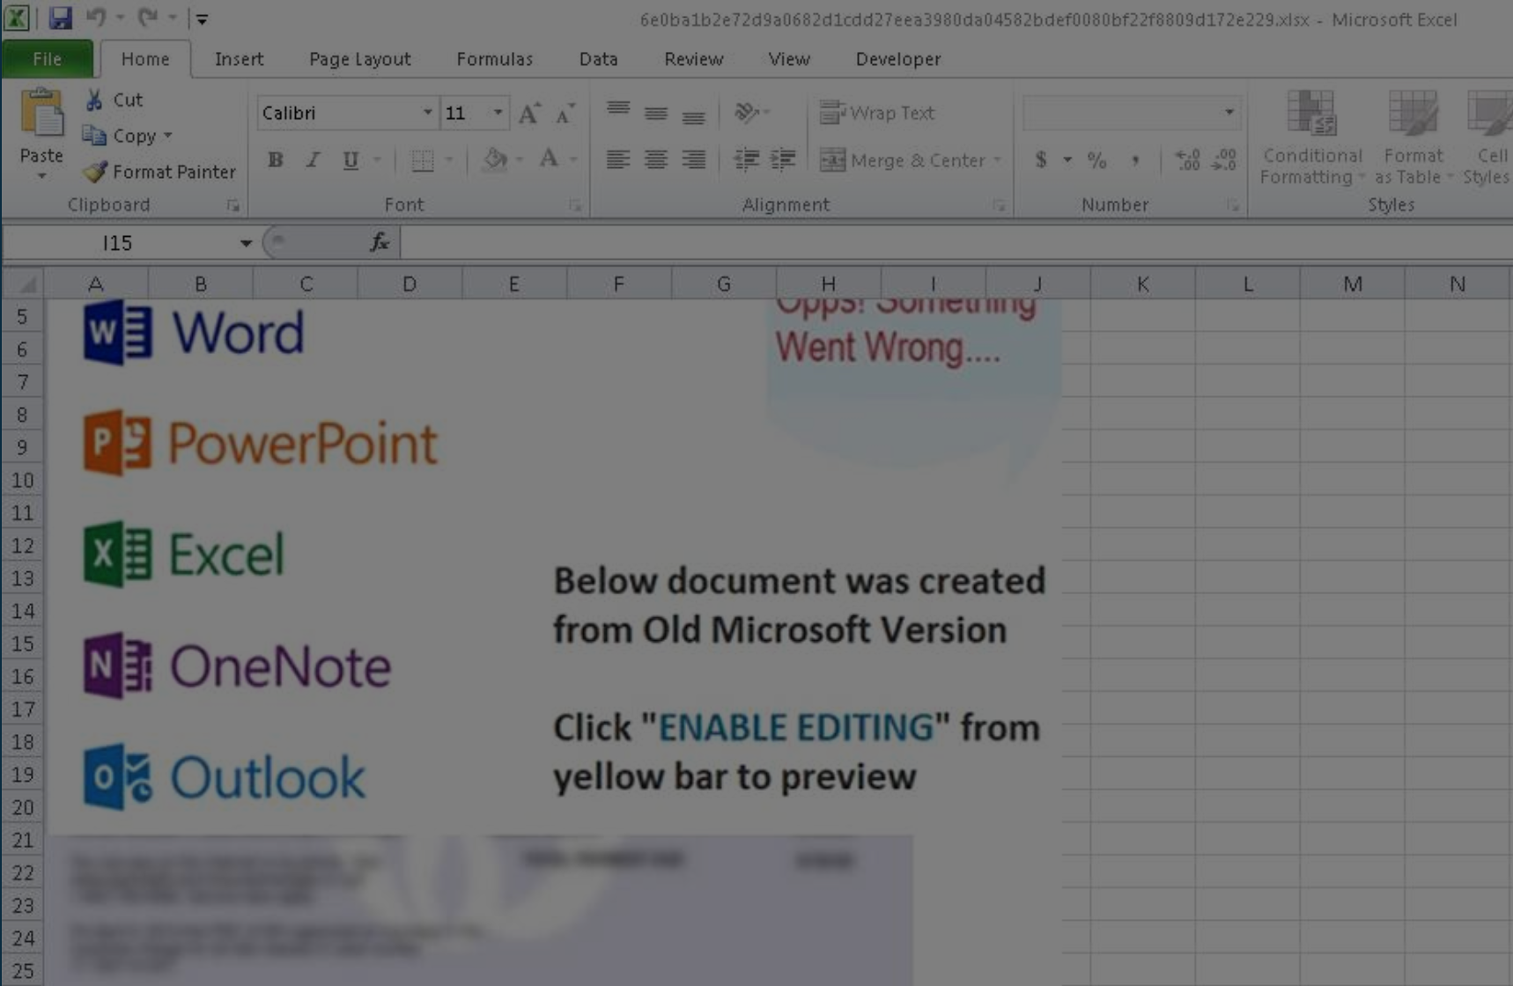1513x986 pixels.
Task: Switch to the Data tab
Action: click(598, 59)
